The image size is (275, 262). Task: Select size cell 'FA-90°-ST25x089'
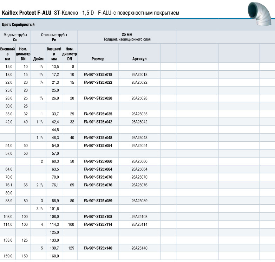coord(98,201)
